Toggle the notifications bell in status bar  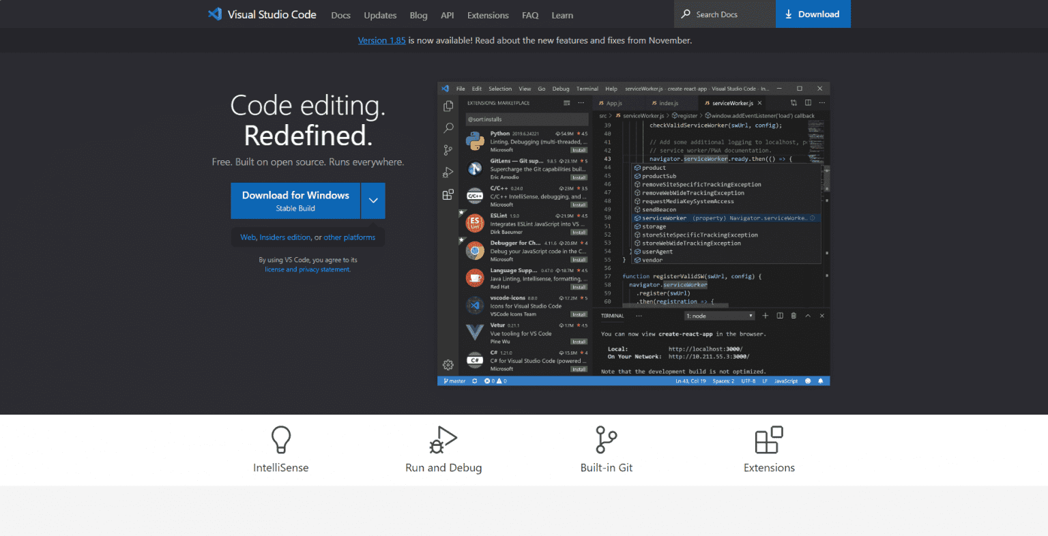pos(821,381)
